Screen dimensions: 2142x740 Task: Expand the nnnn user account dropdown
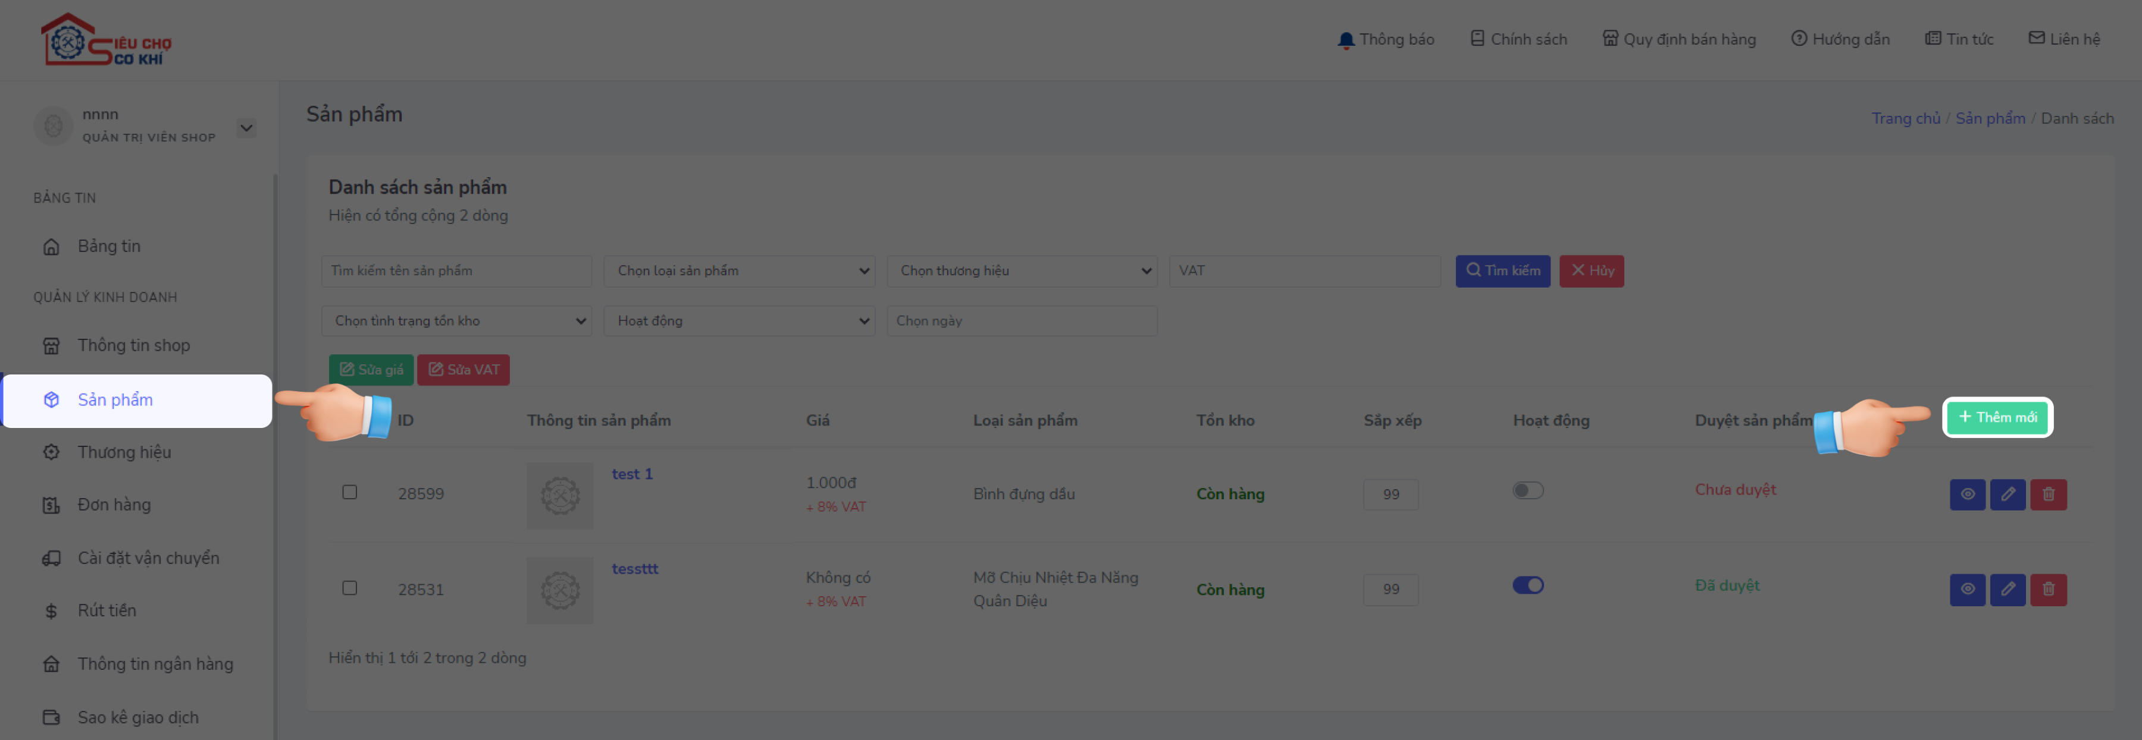click(x=246, y=128)
